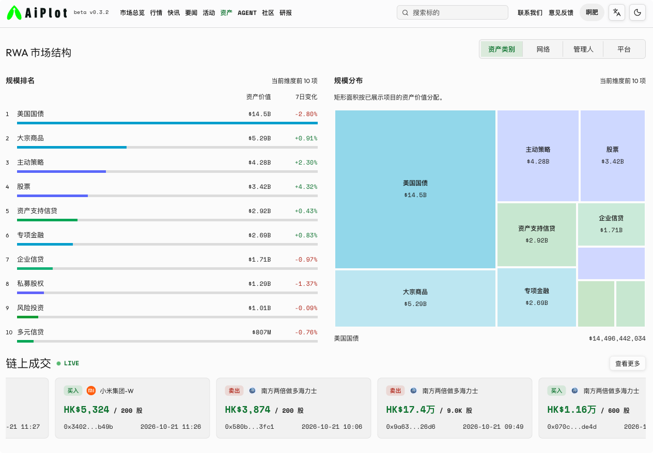This screenshot has width=653, height=453.
Task: Open 快讯 news feed
Action: [174, 12]
